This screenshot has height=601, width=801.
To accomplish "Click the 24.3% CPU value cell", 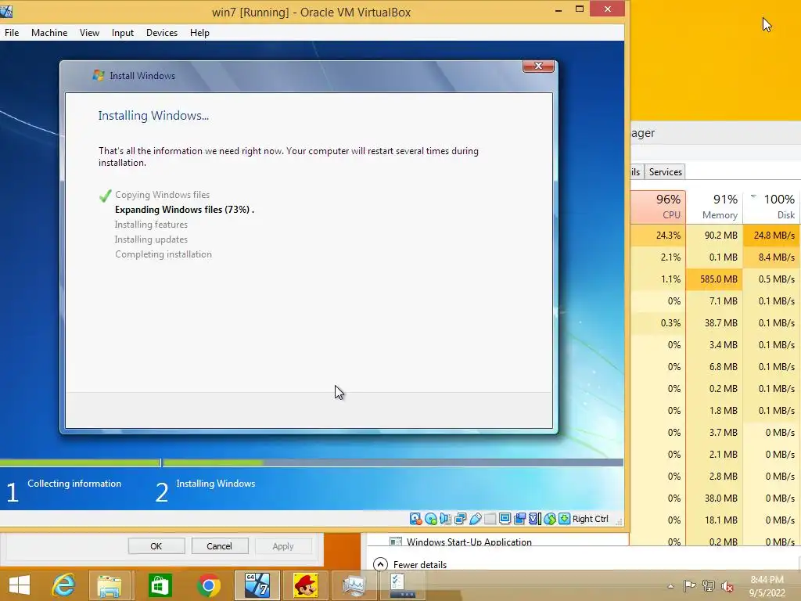I will click(659, 235).
